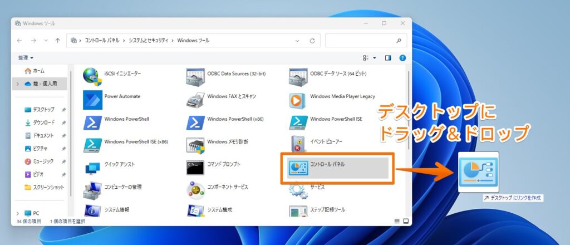
Task: Click Windows ツール breadcrumb segment
Action: pyautogui.click(x=193, y=41)
